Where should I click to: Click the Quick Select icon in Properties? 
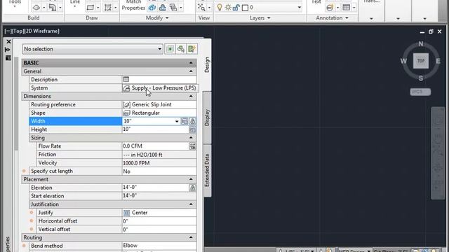point(192,49)
